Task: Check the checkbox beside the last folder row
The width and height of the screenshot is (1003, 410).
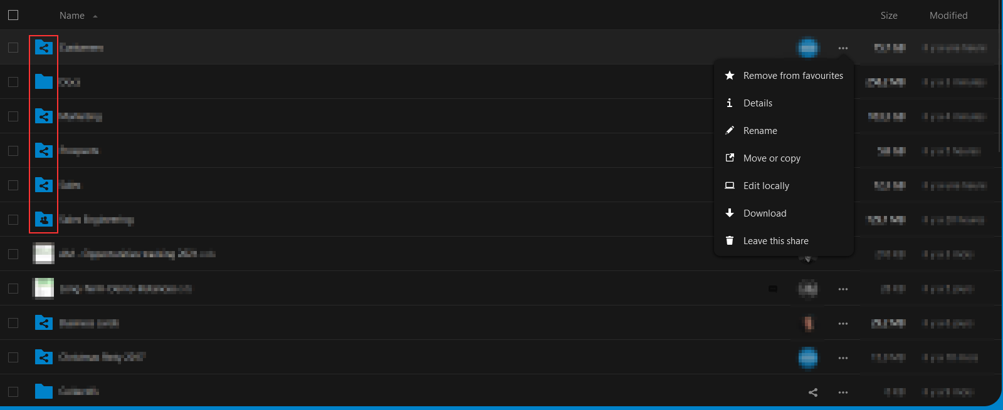Action: (13, 391)
